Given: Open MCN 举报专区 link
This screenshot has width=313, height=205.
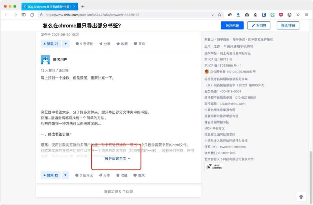Looking at the screenshot, I should 214,128.
